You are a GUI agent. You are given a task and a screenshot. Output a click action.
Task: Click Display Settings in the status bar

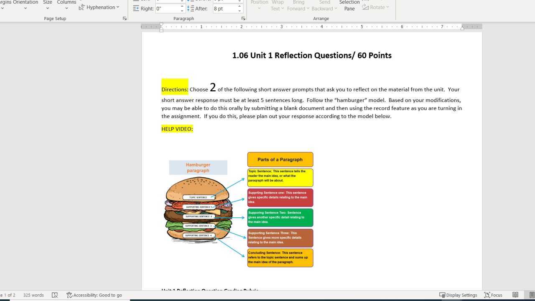point(459,295)
